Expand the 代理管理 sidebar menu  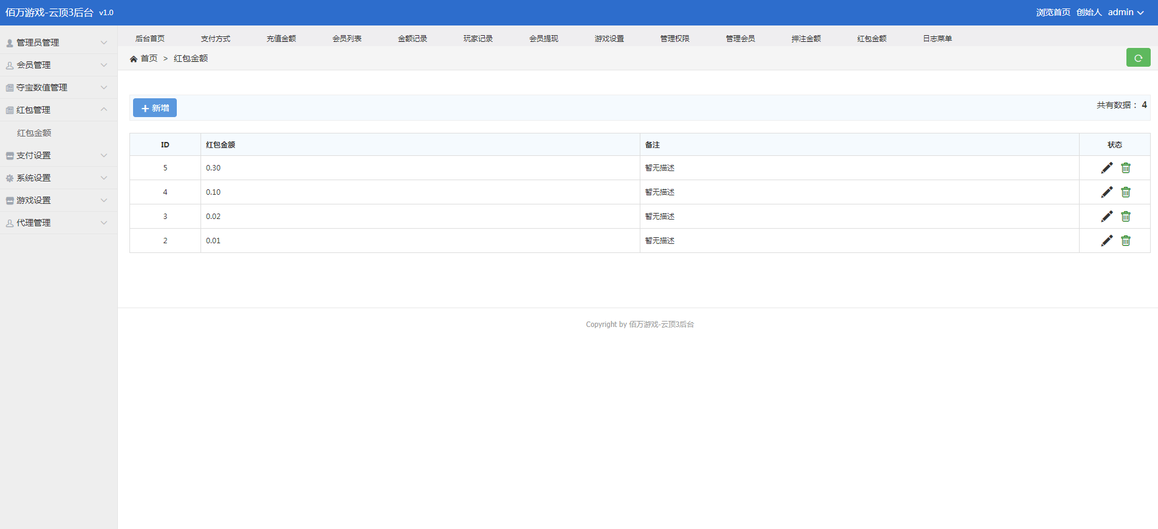(x=58, y=223)
